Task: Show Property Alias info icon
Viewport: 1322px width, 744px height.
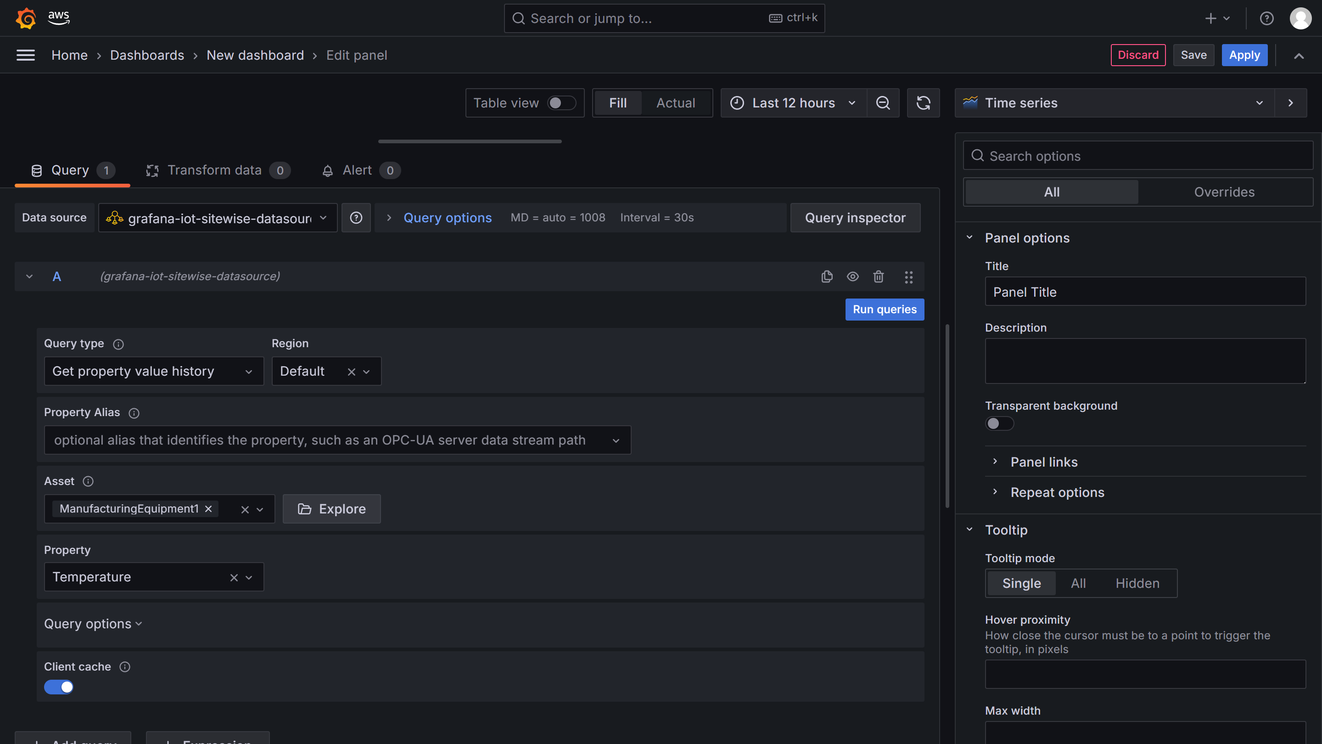Action: (x=134, y=413)
